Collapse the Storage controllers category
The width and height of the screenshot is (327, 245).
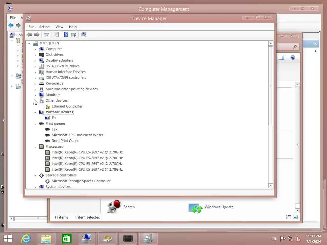point(35,176)
